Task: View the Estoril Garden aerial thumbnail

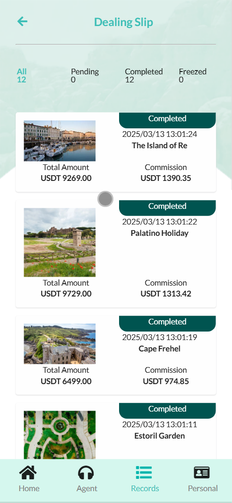Action: click(x=60, y=435)
